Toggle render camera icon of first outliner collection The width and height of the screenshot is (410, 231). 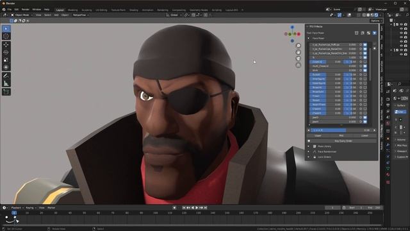(406, 24)
